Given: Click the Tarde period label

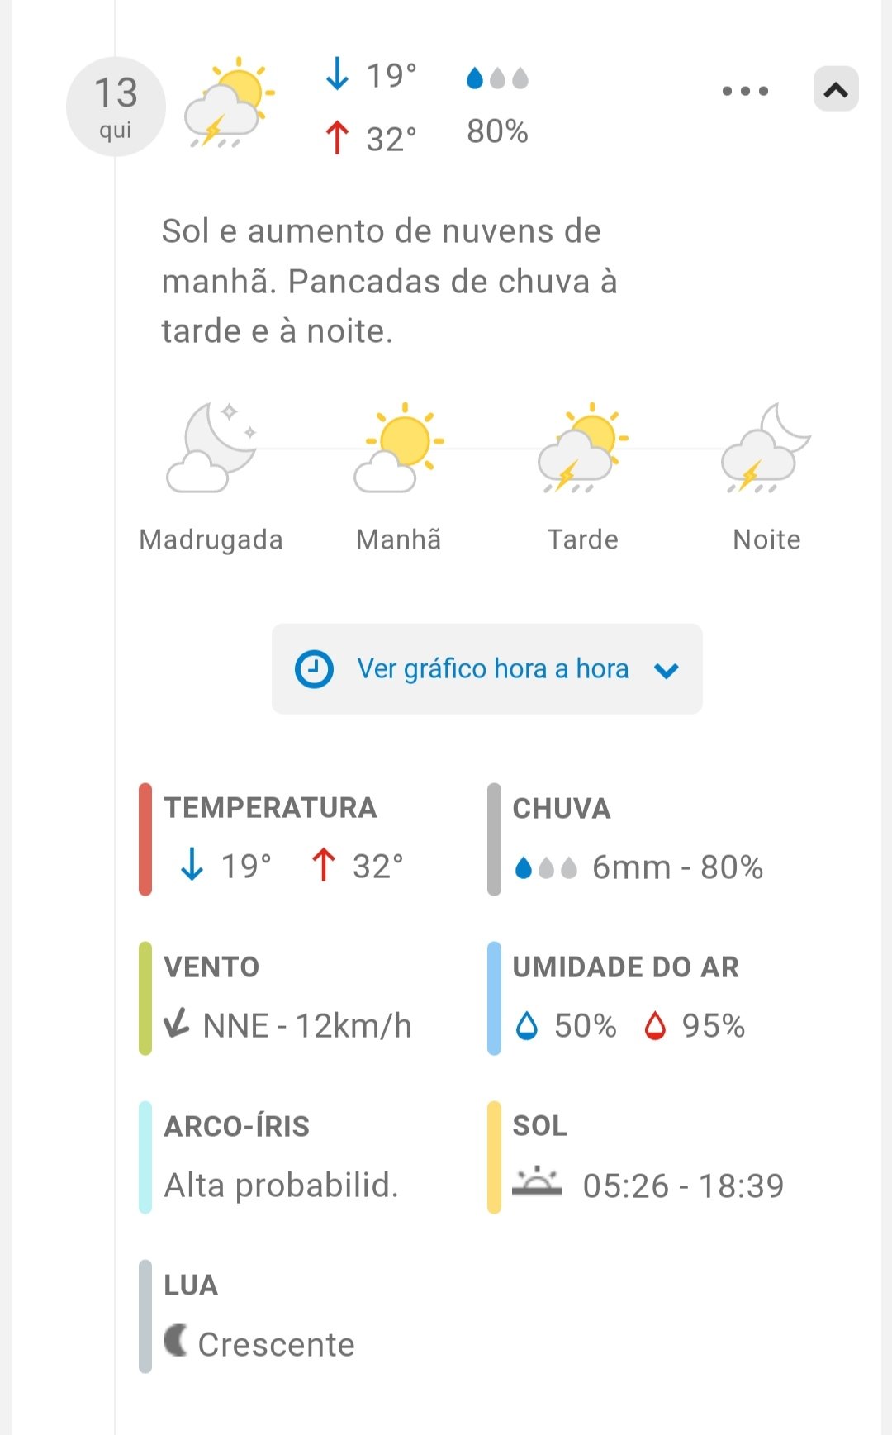Looking at the screenshot, I should [583, 539].
